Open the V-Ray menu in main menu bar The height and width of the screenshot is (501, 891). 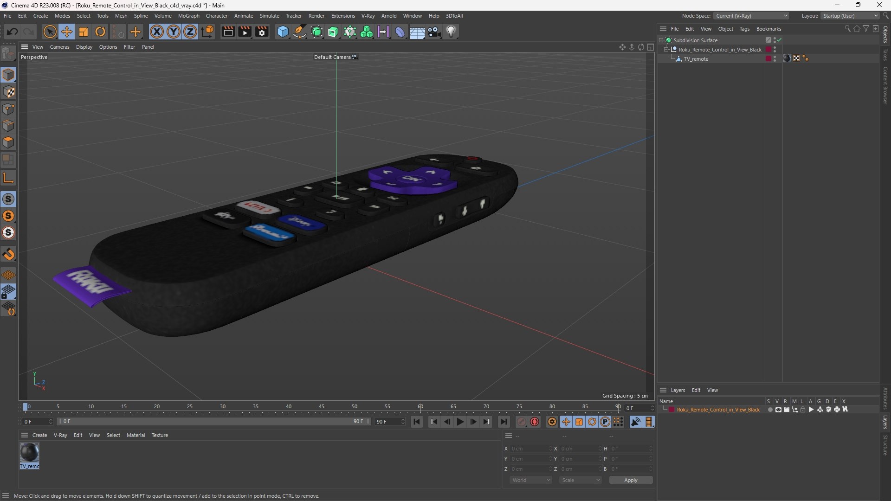[x=368, y=16]
